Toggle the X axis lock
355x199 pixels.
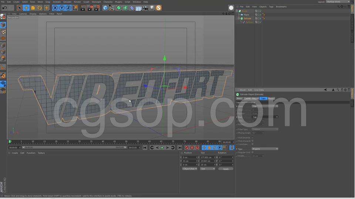[55, 8]
